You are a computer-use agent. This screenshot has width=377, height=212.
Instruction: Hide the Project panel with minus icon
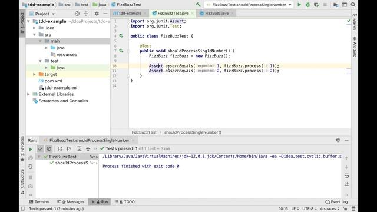click(105, 14)
